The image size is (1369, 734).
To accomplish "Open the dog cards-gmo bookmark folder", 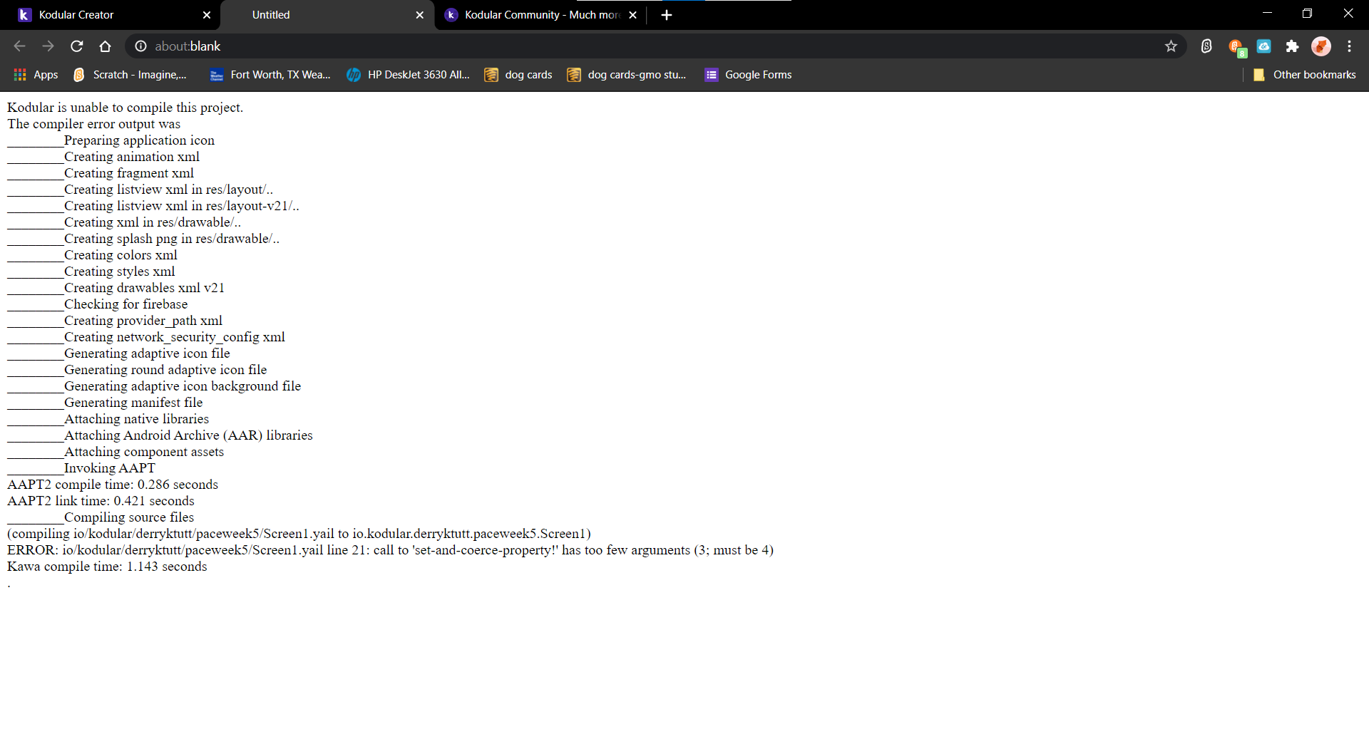I will point(626,75).
